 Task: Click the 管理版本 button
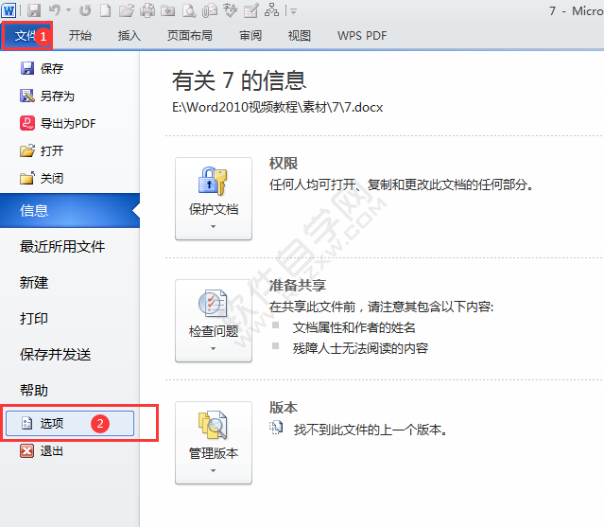[214, 443]
